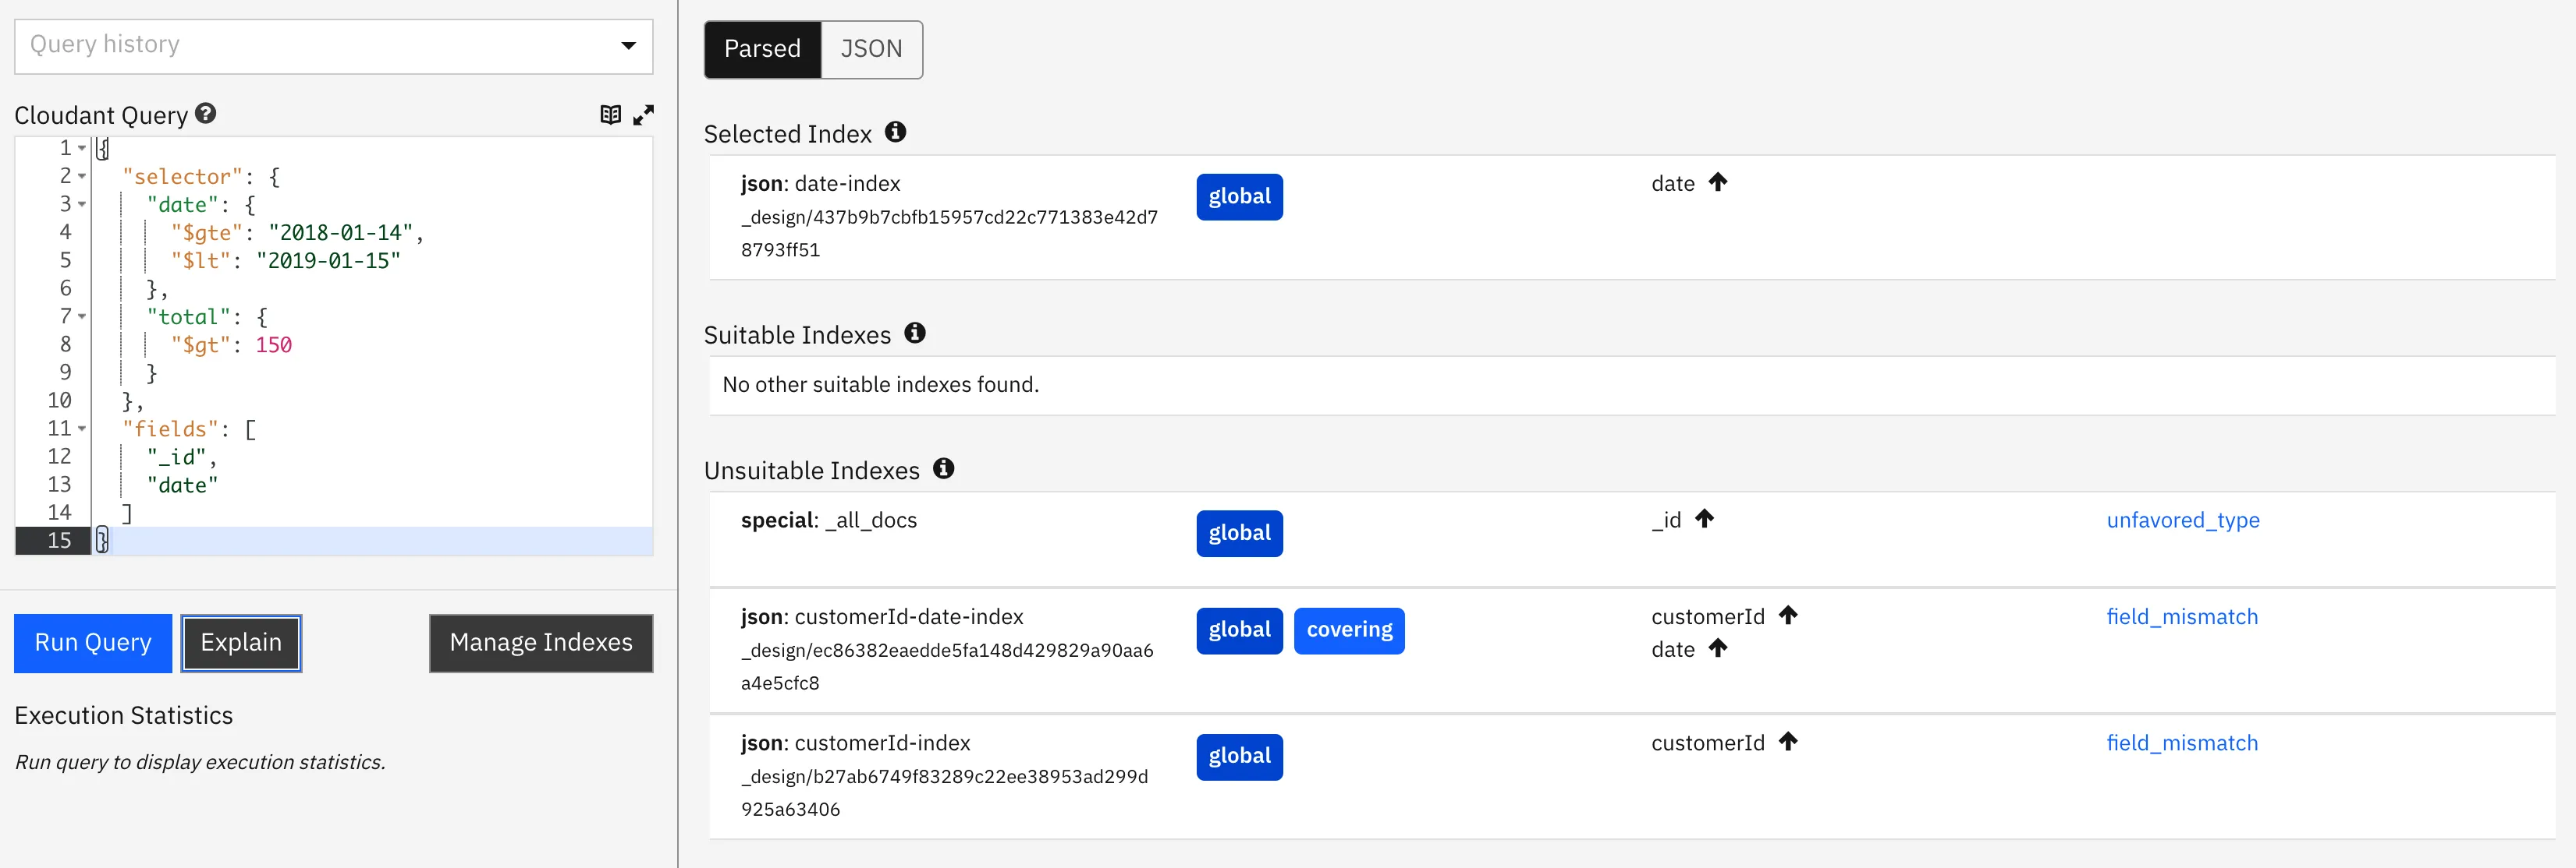Click the global badge on _all_docs

click(x=1239, y=534)
